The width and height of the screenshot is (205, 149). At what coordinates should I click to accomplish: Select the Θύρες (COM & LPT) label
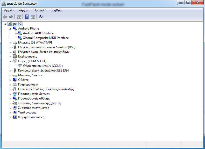click(32, 61)
